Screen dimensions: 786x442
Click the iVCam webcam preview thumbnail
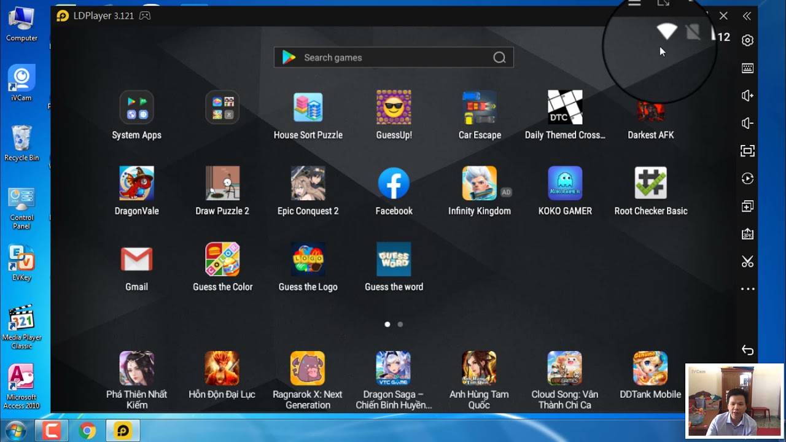[x=734, y=400]
